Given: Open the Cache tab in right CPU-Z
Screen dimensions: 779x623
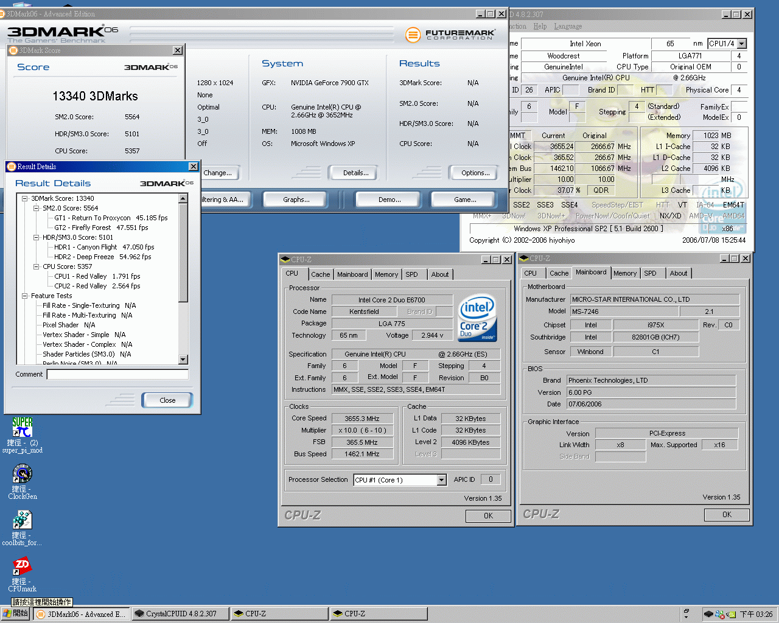Looking at the screenshot, I should tap(559, 274).
